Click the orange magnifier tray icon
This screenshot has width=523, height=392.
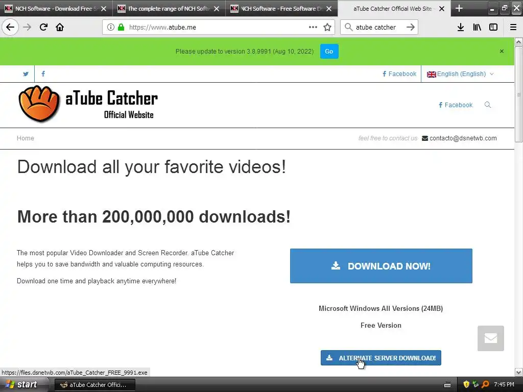485,384
